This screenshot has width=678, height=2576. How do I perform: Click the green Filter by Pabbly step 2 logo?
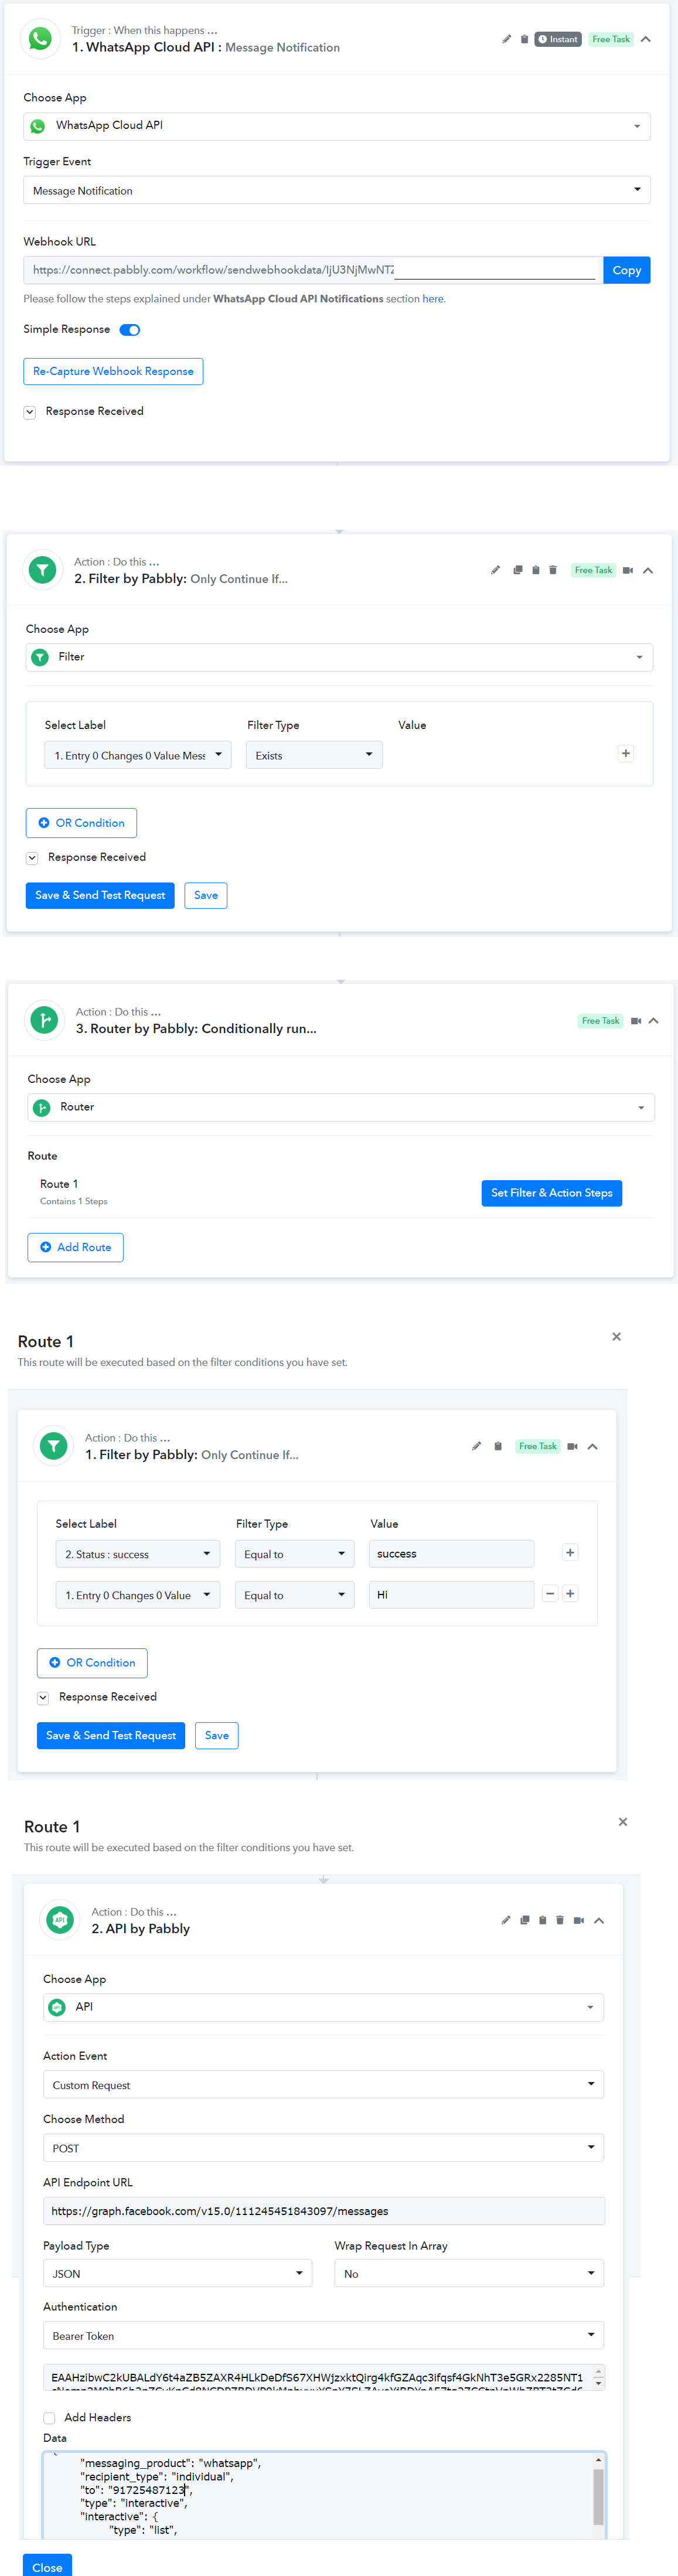pyautogui.click(x=42, y=570)
